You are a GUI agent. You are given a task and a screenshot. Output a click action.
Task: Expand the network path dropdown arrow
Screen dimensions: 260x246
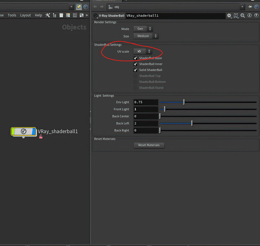[x=71, y=7]
